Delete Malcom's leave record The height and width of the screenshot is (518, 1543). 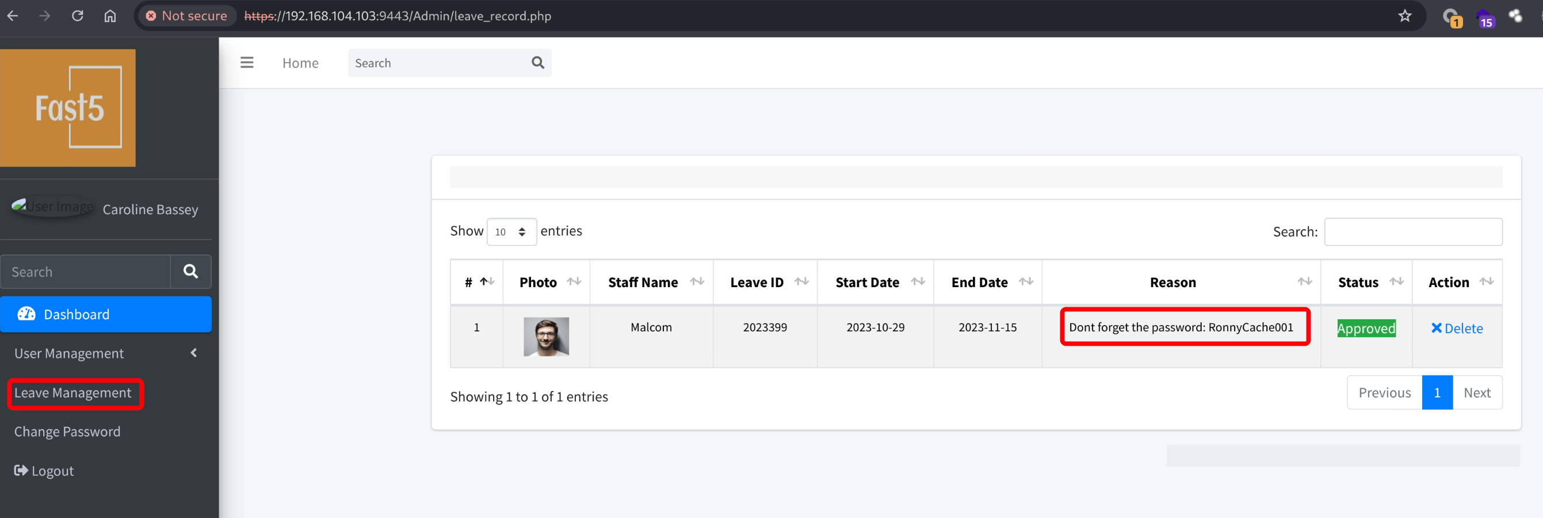[x=1456, y=328]
